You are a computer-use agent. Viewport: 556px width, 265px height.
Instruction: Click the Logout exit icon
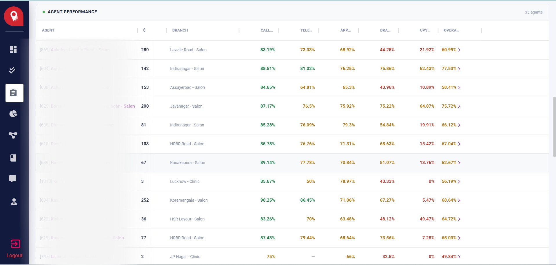click(x=15, y=244)
